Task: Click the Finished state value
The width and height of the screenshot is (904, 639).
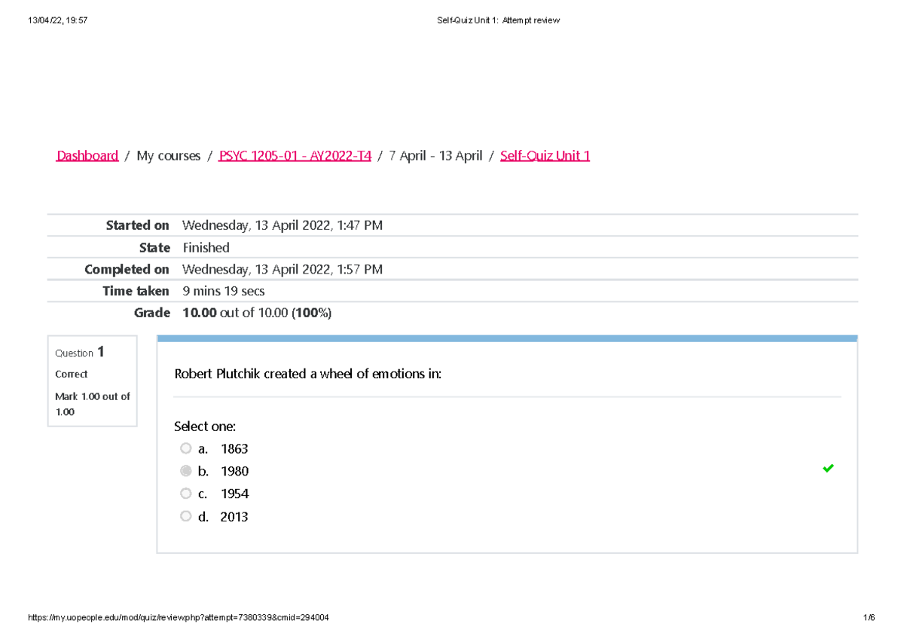Action: tap(206, 248)
